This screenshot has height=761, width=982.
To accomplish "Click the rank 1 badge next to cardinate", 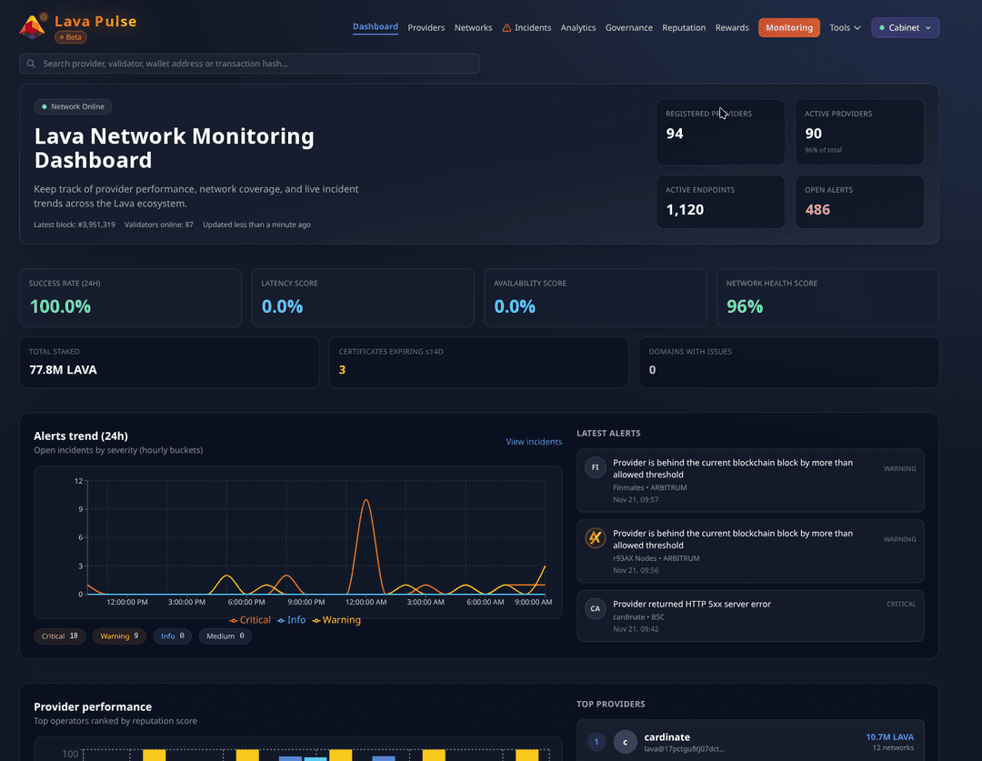I will 596,742.
